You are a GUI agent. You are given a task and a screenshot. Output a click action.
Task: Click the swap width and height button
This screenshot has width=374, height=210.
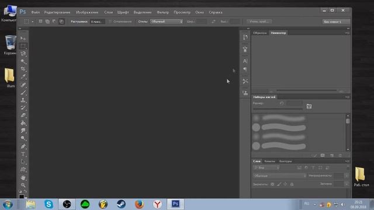point(213,22)
